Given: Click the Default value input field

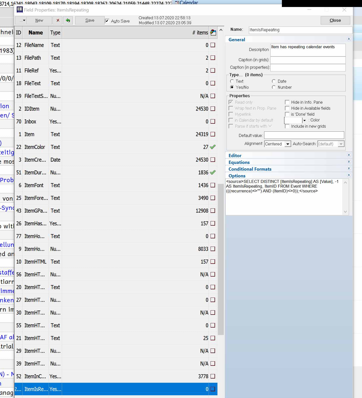Looking at the screenshot, I should pos(304,135).
